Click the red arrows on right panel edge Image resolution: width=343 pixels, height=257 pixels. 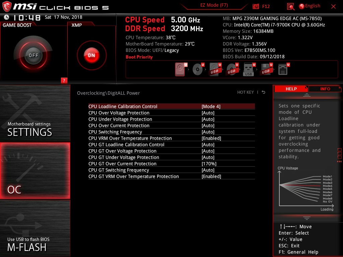tap(339, 162)
